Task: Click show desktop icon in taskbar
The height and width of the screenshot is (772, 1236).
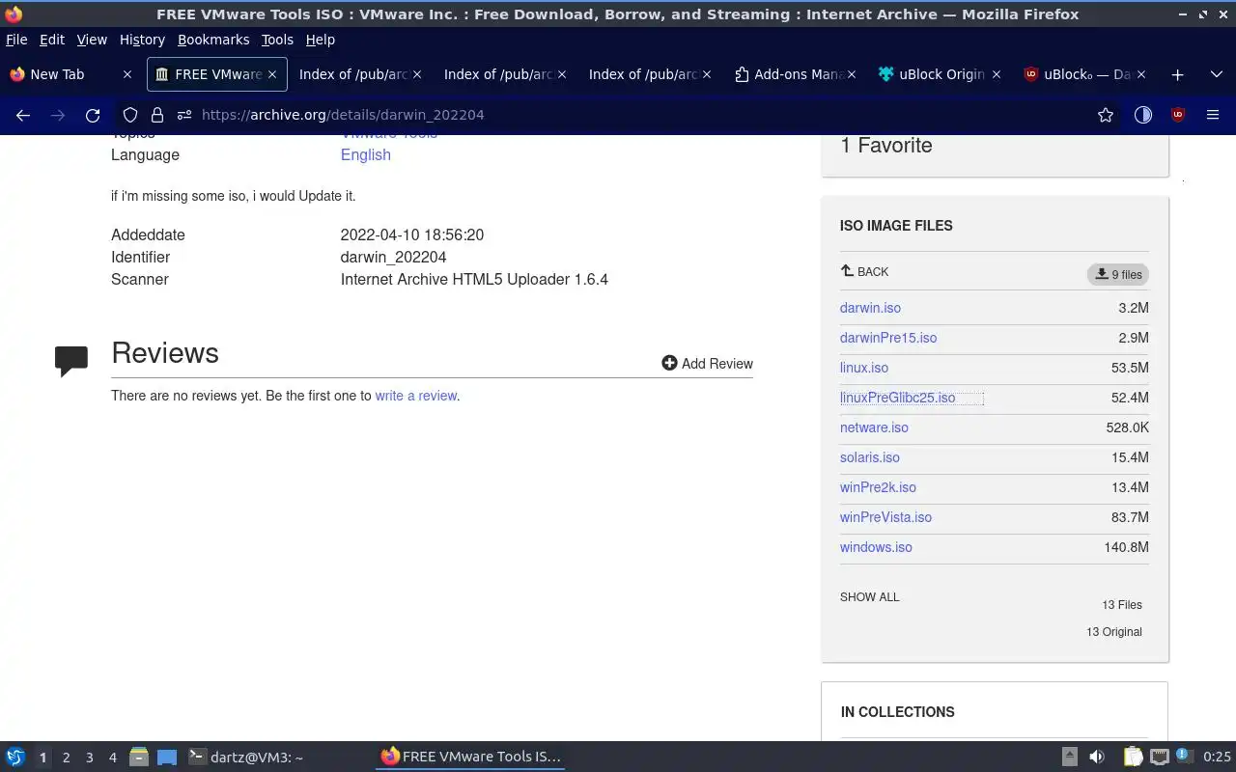Action: 167,757
